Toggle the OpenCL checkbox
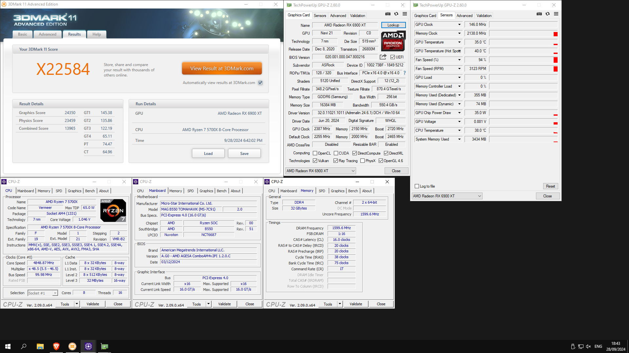This screenshot has height=353, width=629. pyautogui.click(x=315, y=153)
